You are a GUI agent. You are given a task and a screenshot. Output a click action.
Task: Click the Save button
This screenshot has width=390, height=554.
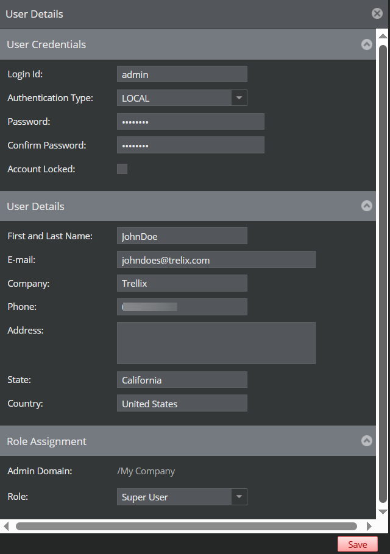coord(358,544)
